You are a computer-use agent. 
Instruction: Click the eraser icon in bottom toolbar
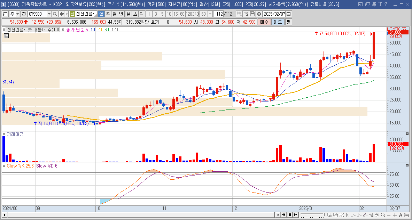pyautogui.click(x=371, y=215)
